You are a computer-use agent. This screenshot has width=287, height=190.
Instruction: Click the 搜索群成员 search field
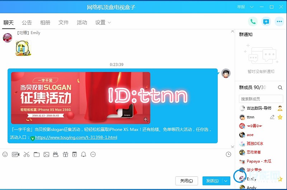(x=261, y=99)
